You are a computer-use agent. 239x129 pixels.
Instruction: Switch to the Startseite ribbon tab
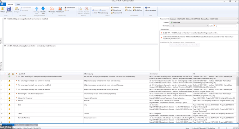tap(10, 4)
